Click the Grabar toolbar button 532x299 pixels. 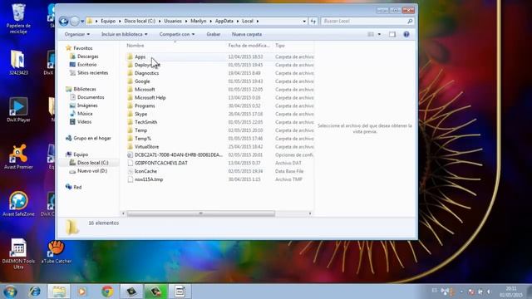(214, 34)
